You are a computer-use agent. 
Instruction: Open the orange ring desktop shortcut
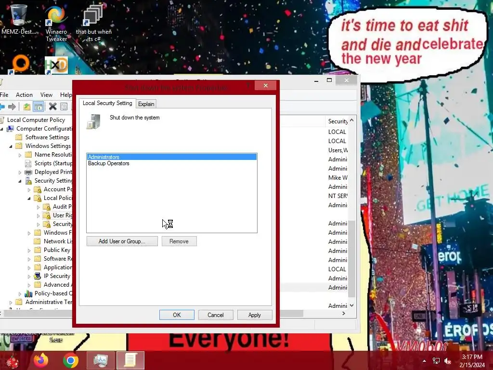coord(20,64)
